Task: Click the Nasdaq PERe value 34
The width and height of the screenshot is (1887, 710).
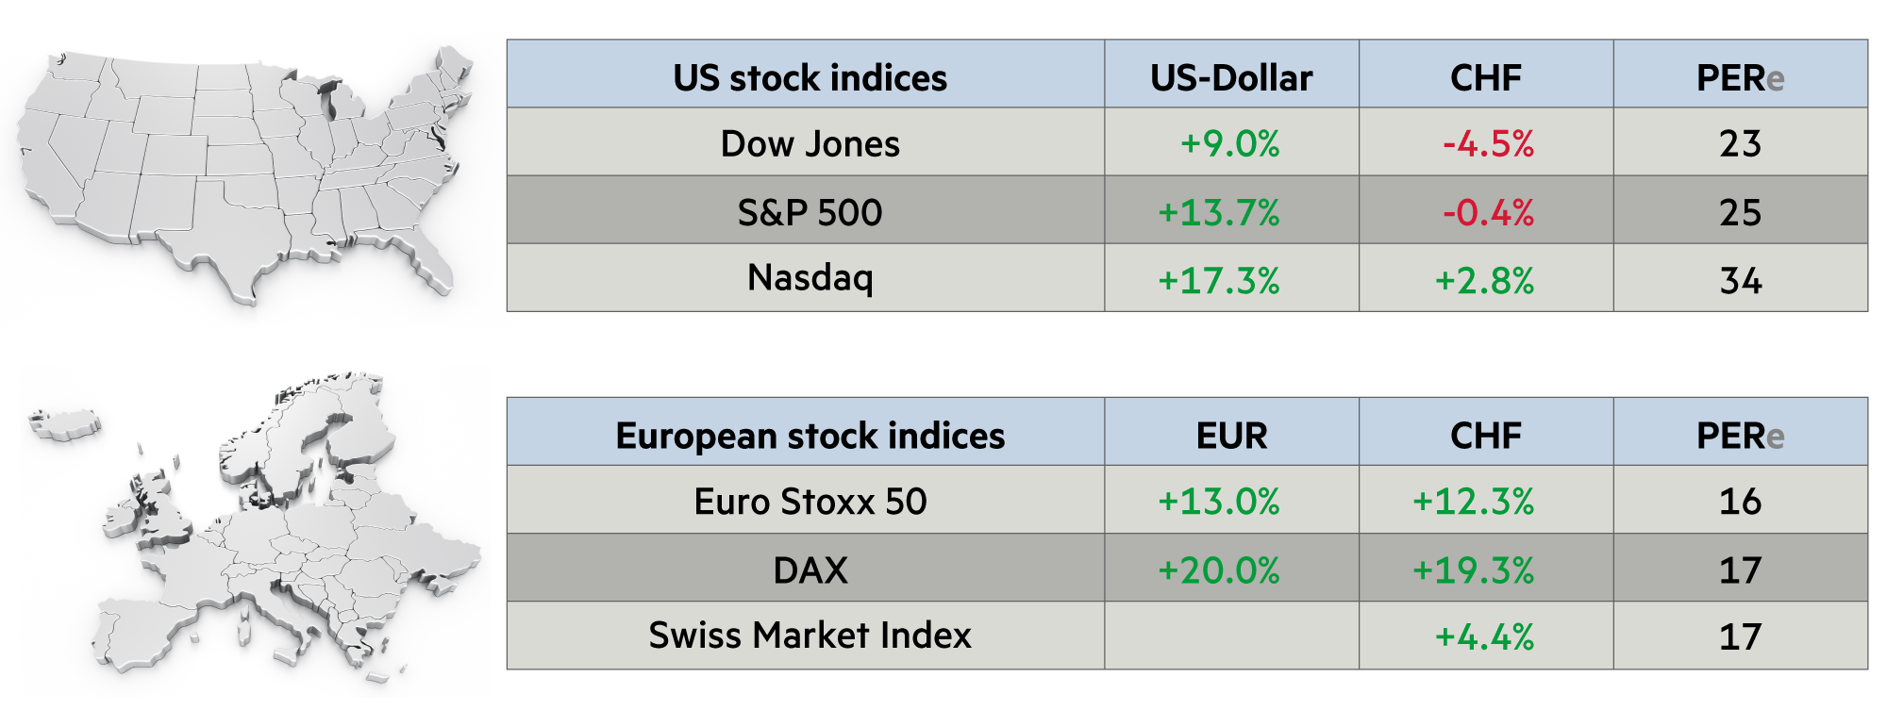Action: tap(1740, 280)
